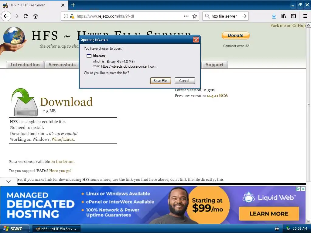Click the 'Latest version: 2.3m' text
This screenshot has height=233, width=311.
pyautogui.click(x=195, y=90)
